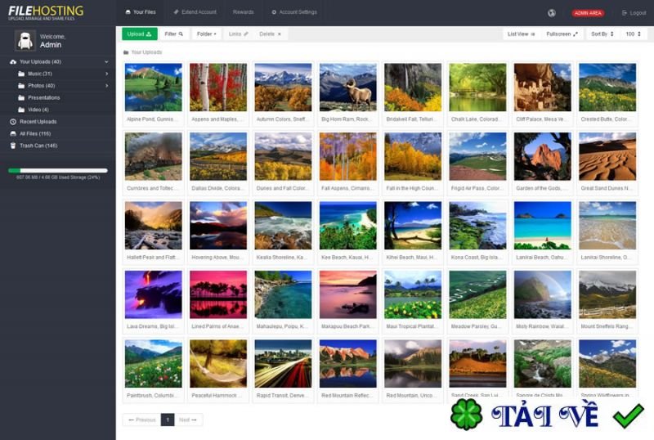Image resolution: width=654 pixels, height=440 pixels.
Task: Click the Trash Can bin icon
Action: [13, 146]
